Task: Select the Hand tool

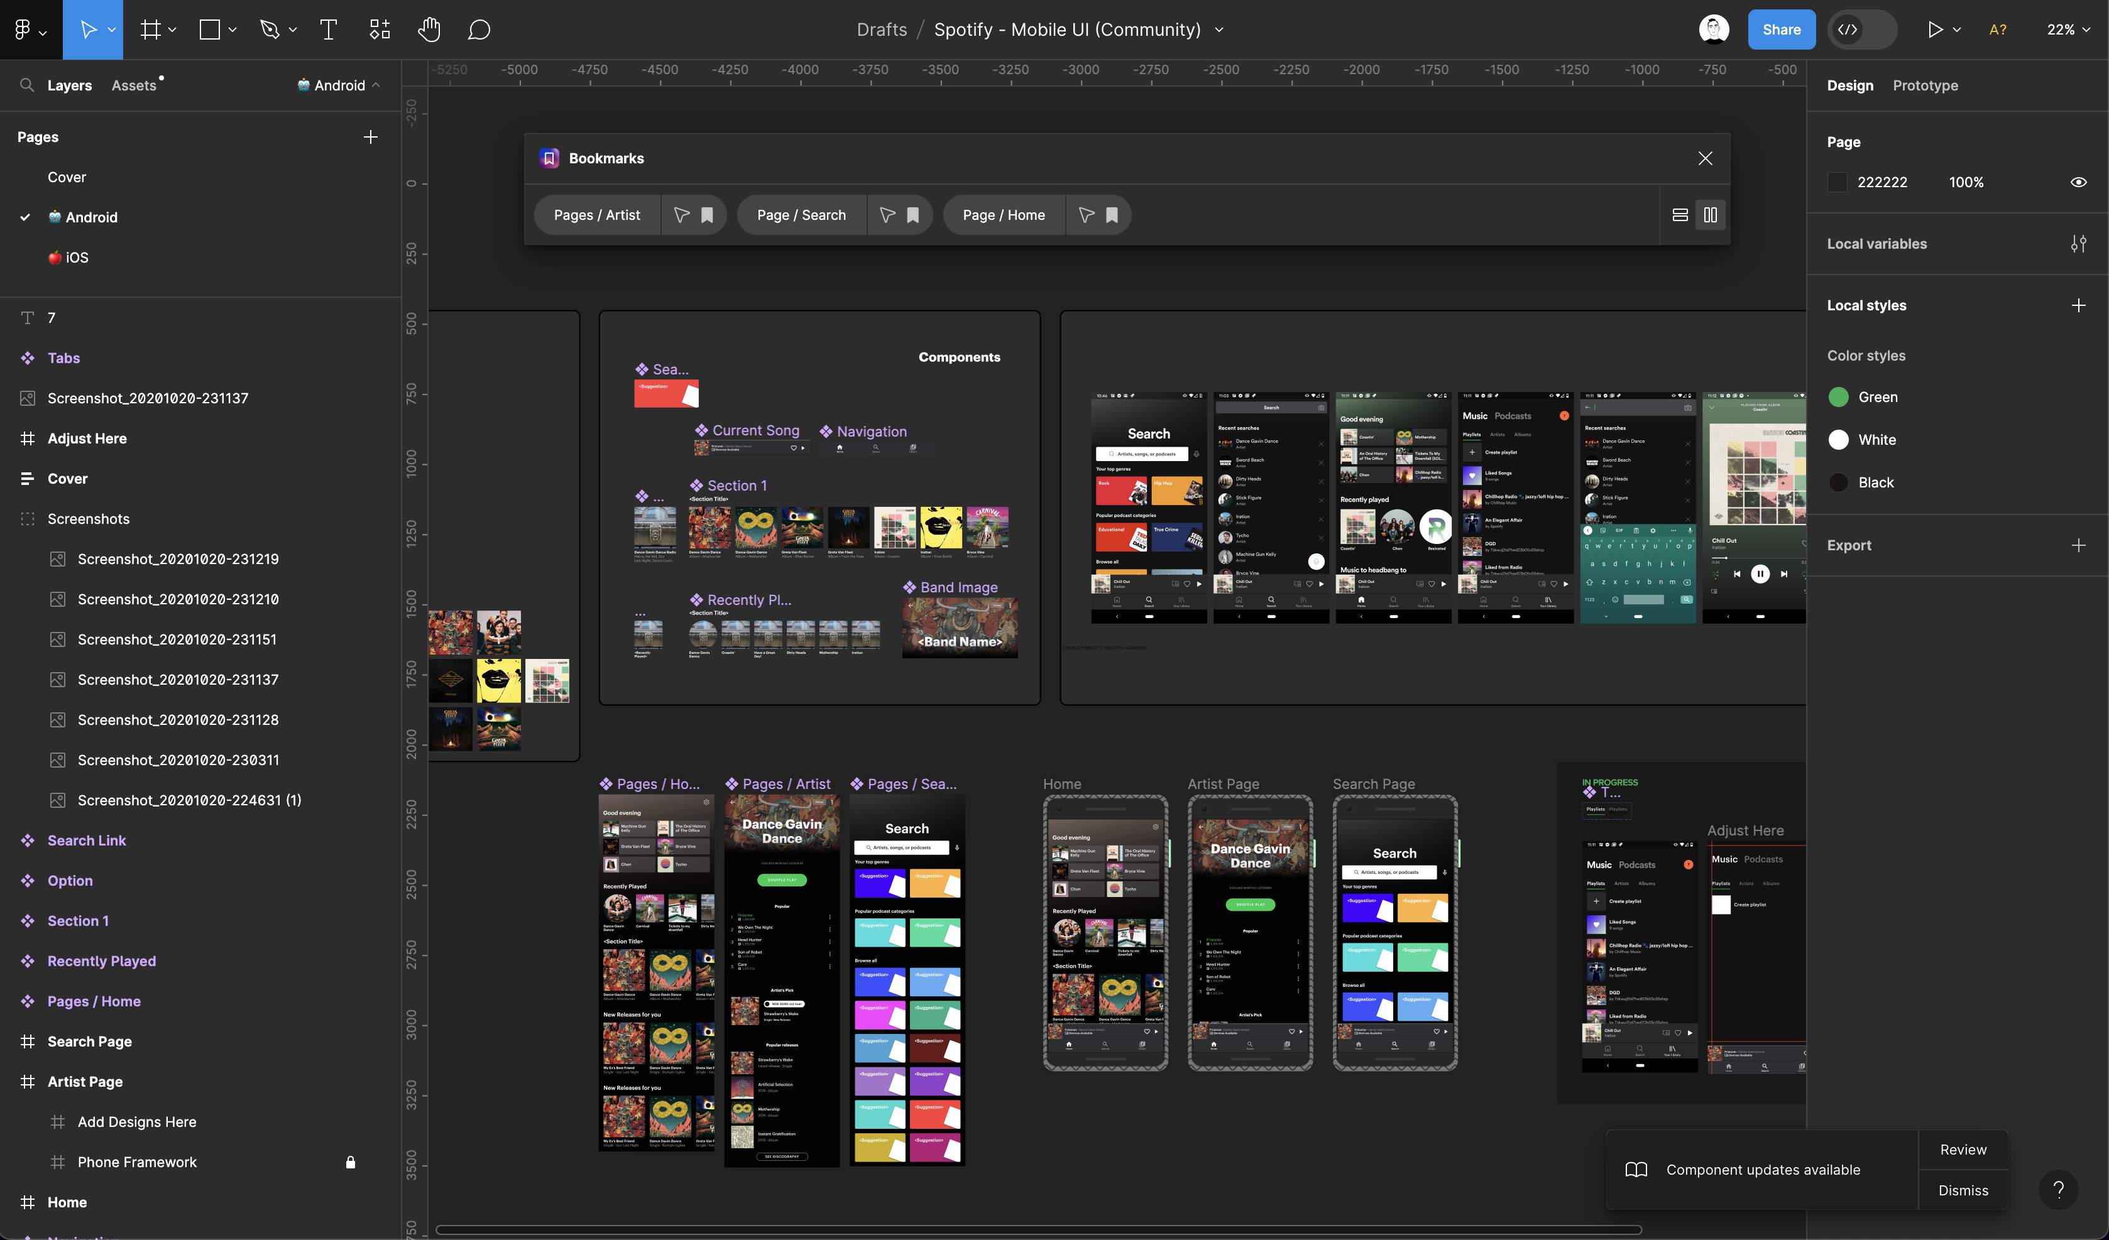Action: 429,30
